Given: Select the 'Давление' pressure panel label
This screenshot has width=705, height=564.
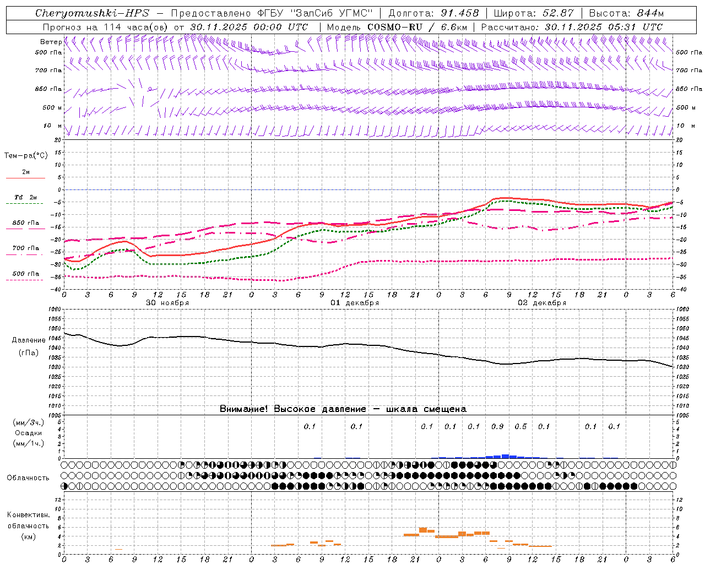Looking at the screenshot, I should pos(29,340).
